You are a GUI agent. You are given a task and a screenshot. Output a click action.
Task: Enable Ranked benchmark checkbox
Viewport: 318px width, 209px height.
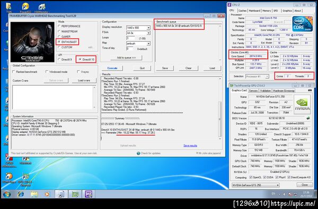tap(14, 71)
